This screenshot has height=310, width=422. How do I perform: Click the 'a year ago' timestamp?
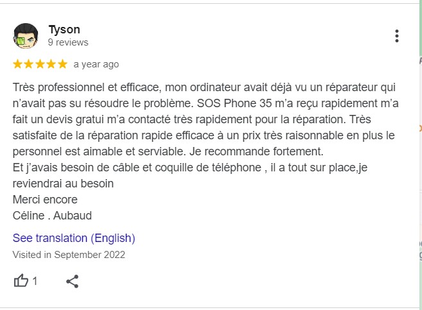click(96, 65)
